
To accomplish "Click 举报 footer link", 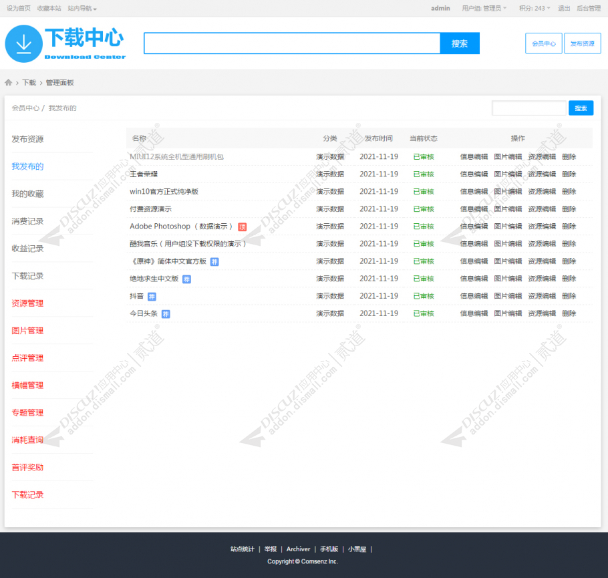I will (271, 549).
